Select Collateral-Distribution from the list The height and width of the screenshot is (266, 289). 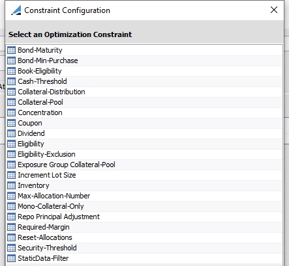click(x=145, y=92)
